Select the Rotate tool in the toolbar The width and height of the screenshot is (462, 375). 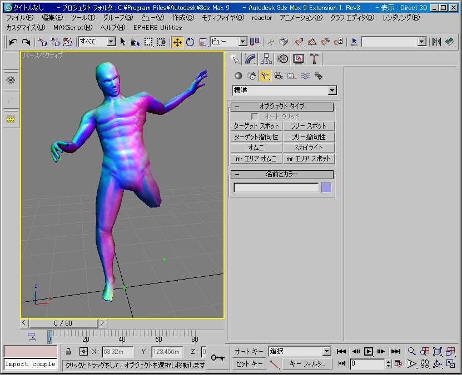click(x=190, y=42)
